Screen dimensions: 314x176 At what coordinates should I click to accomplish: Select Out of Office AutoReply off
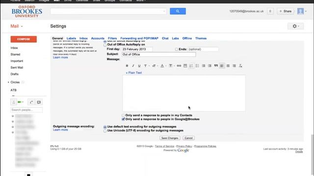pyautogui.click(x=105, y=41)
